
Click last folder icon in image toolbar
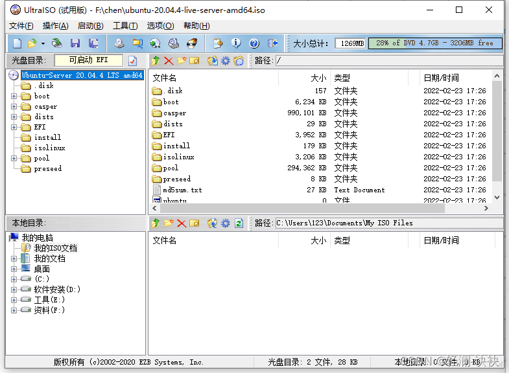[239, 61]
